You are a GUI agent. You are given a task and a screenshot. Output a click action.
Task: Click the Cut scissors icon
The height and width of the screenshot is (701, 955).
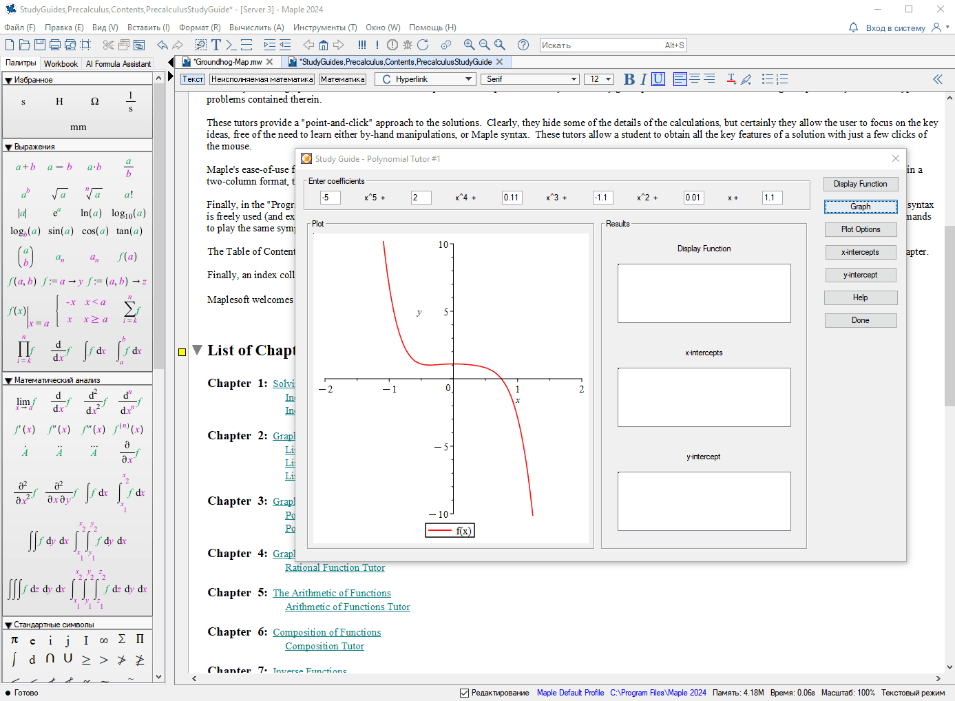click(108, 45)
